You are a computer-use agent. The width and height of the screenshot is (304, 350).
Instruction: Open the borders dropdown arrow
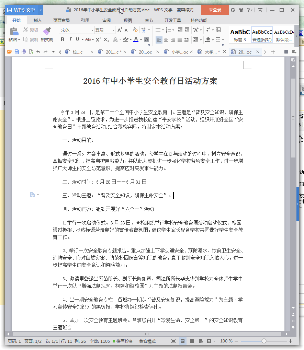click(x=223, y=40)
